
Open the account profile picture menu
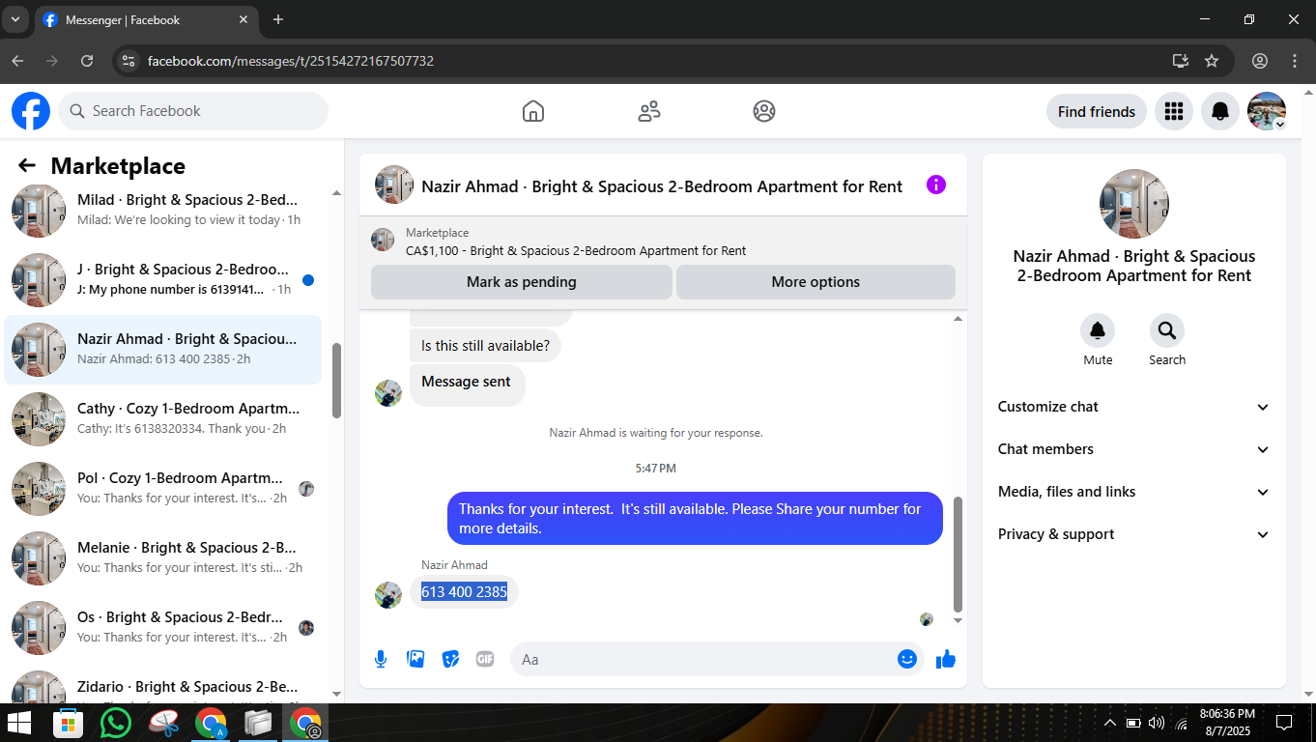click(x=1267, y=111)
